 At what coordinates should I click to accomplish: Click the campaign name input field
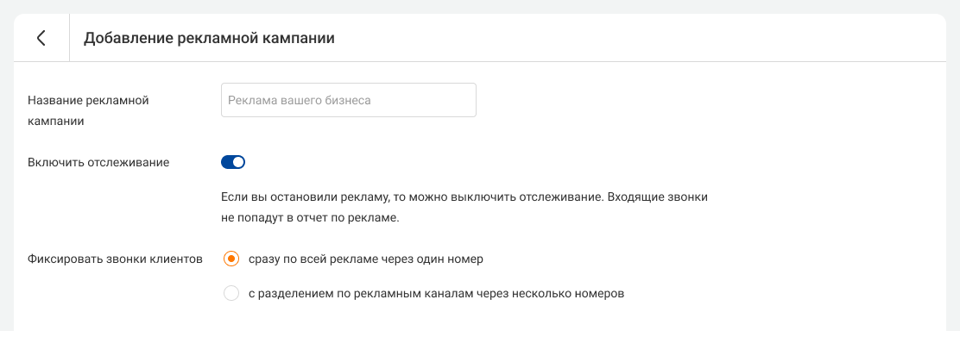pos(348,100)
